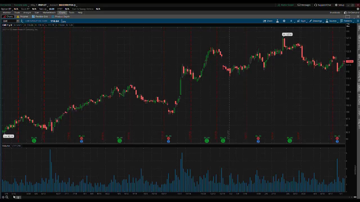The height and width of the screenshot is (202, 360).
Task: Open Dashboard sidebar tab
Action: (x=359, y=99)
